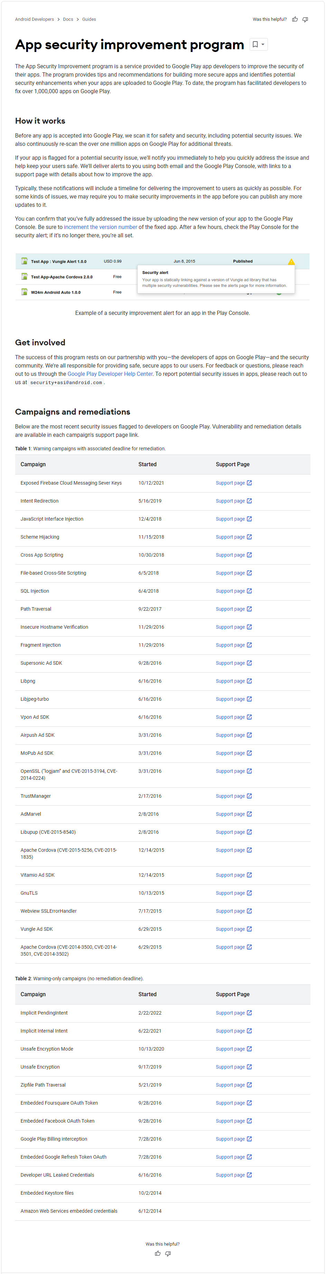Screen dimensions: 326x1274
Task: Click external-link icon for Insecure Hostname Verification
Action: click(250, 627)
